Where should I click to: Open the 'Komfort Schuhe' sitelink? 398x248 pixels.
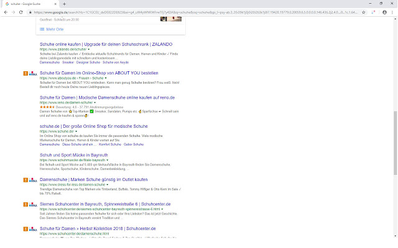coord(110,144)
